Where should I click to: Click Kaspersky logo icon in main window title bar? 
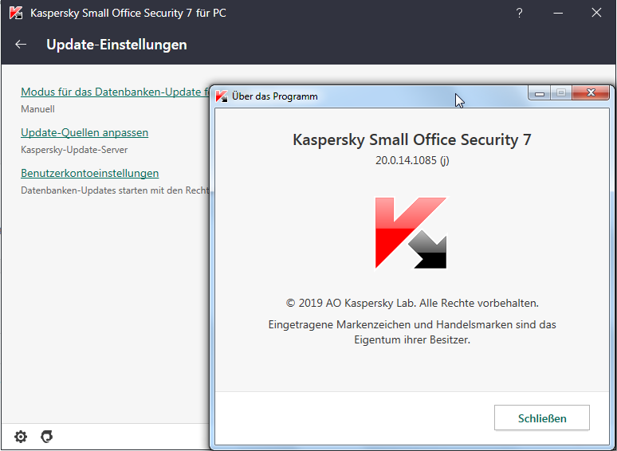pos(16,13)
